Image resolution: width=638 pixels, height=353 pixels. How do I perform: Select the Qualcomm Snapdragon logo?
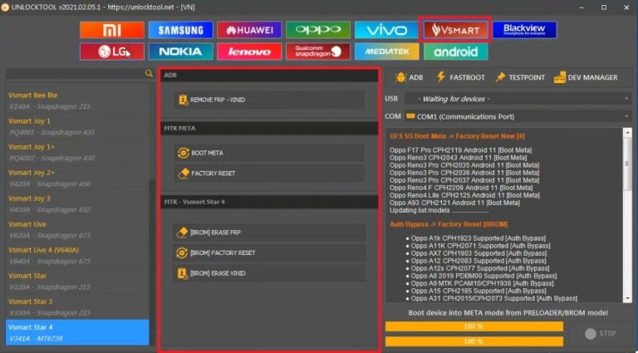(318, 51)
